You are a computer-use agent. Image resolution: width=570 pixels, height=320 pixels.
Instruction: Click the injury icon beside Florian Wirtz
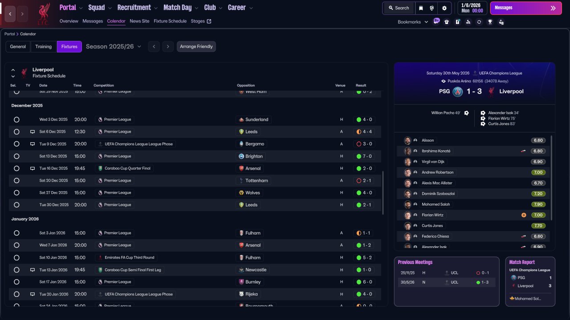524,215
